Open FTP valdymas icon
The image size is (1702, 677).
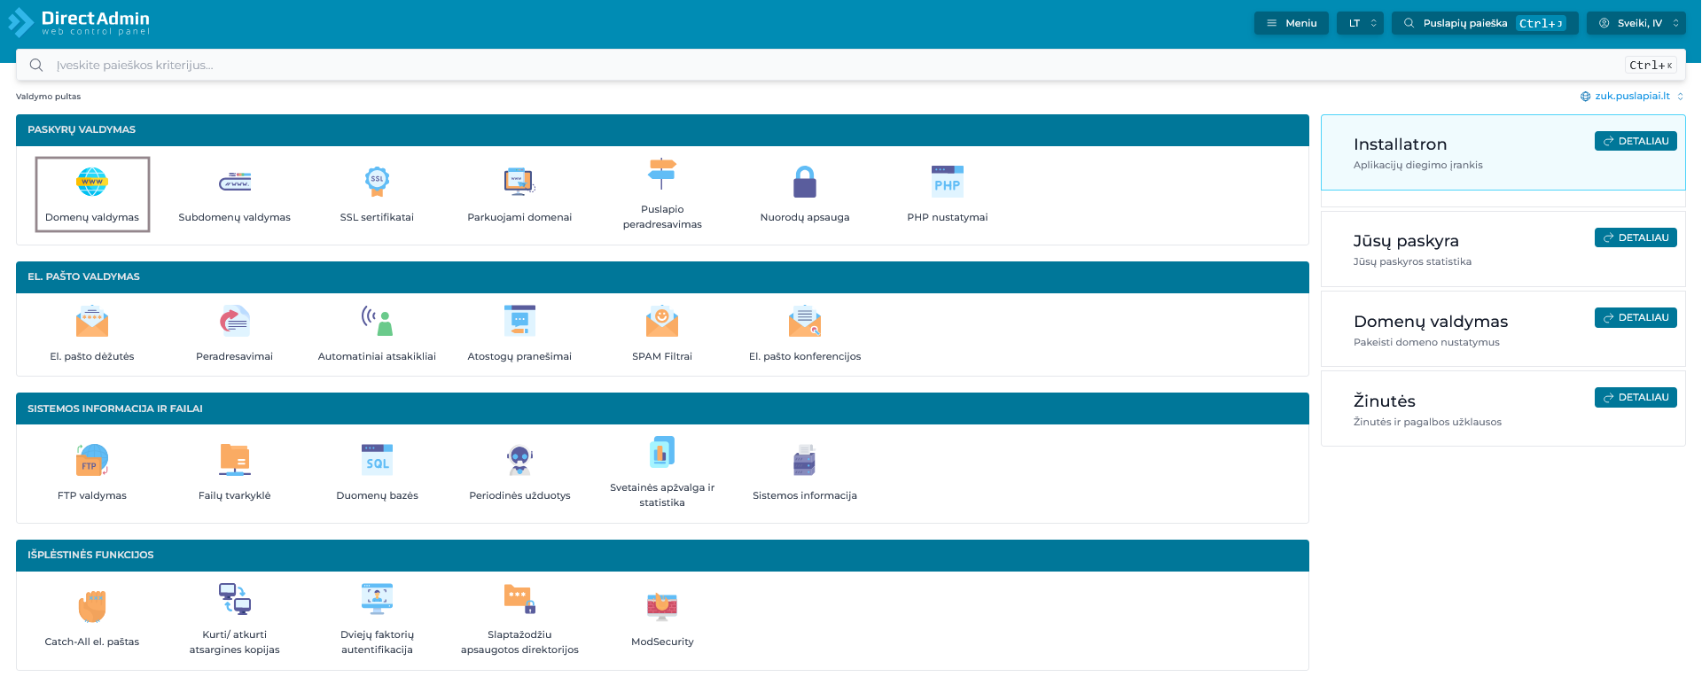92,461
